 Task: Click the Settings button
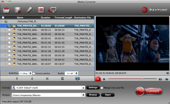[93, 88]
